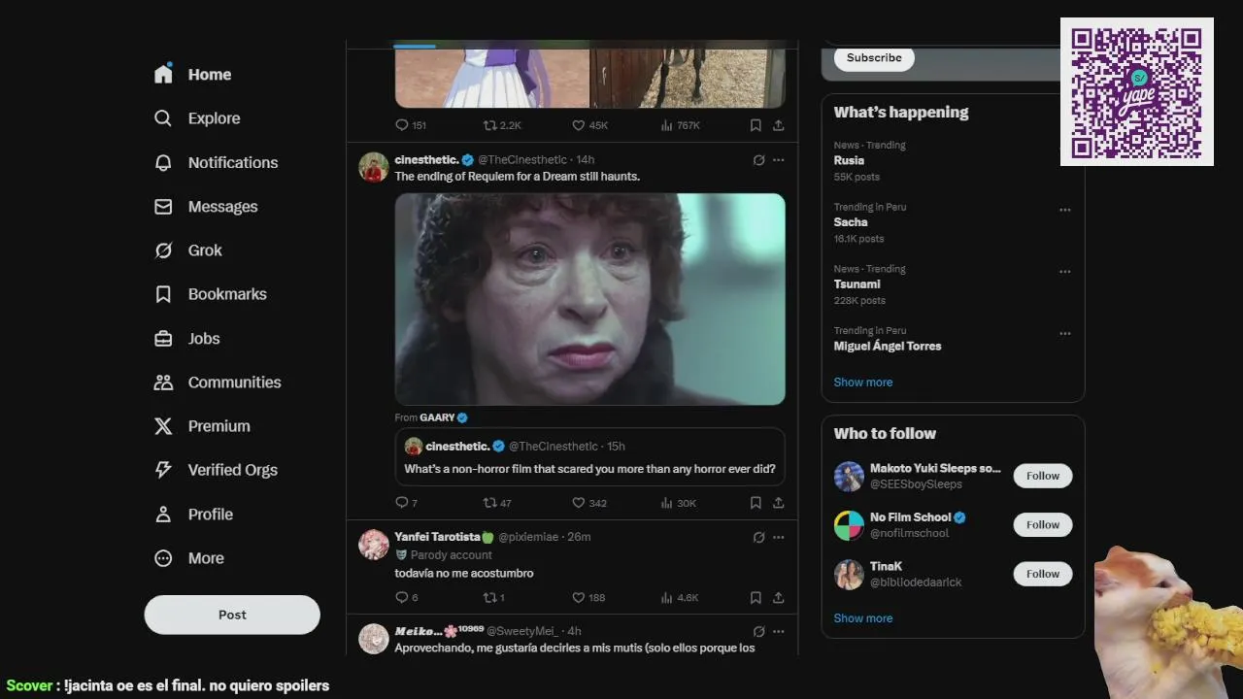Bookmark the Yanfei Tarotista post

pyautogui.click(x=756, y=598)
